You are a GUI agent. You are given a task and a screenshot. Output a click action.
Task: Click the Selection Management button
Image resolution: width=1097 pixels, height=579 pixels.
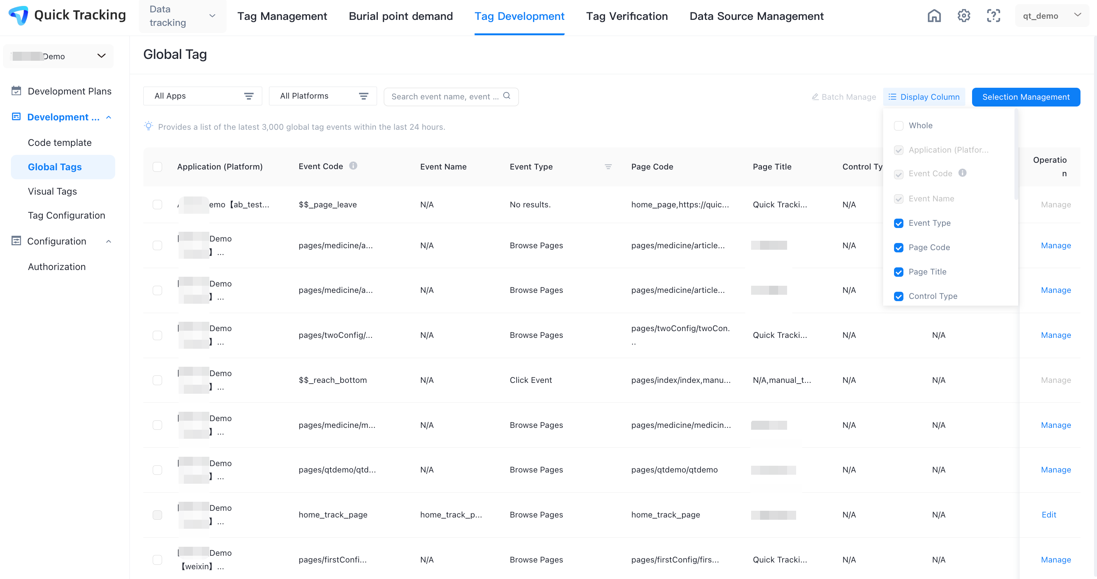[x=1025, y=97]
